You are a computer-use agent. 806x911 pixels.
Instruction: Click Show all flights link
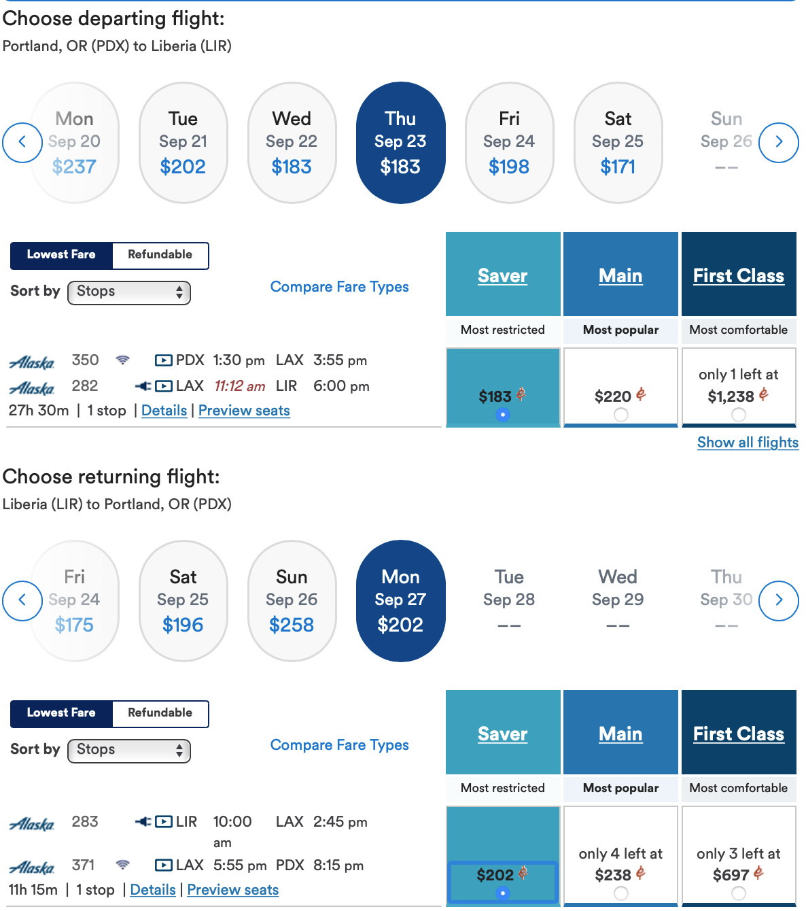click(748, 443)
